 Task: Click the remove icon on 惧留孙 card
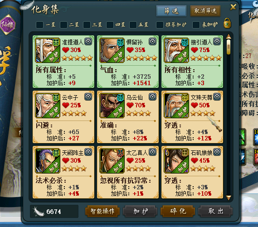tap(152, 41)
